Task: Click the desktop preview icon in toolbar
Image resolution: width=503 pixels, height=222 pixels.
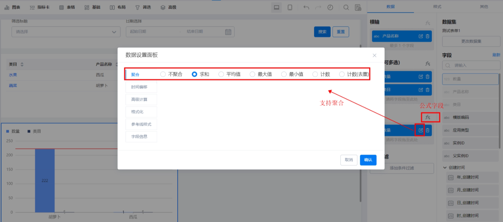Action: click(x=276, y=7)
